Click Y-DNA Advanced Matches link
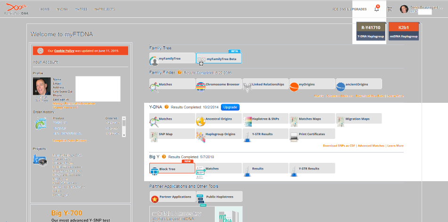This screenshot has height=222, width=448. (x=371, y=145)
